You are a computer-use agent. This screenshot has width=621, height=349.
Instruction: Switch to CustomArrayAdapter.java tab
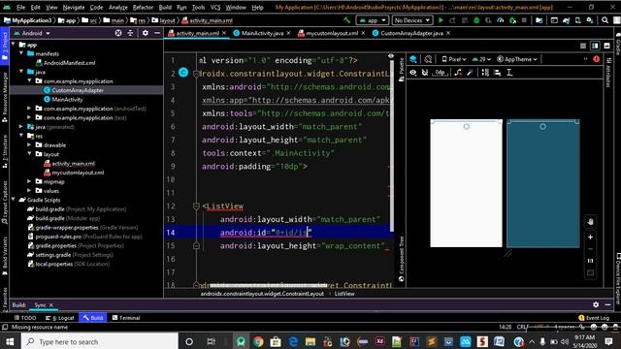pos(411,33)
